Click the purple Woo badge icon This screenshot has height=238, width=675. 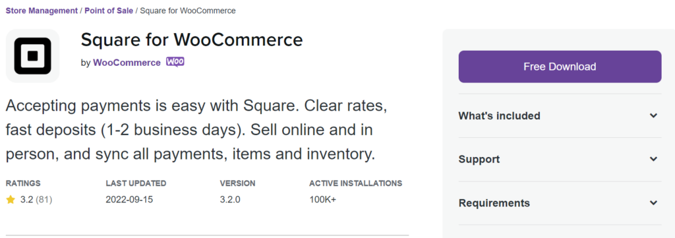point(175,62)
